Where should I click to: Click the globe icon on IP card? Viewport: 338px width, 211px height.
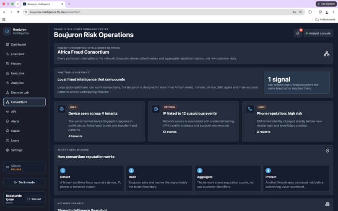point(156,109)
